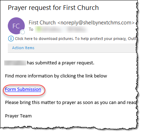Click the 'has submitted a prayer request' text
The width and height of the screenshot is (142, 133).
(61, 63)
